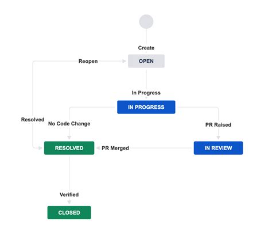272x248 pixels.
Task: Click arrowhead under No Code Change label
Action: 69,138
